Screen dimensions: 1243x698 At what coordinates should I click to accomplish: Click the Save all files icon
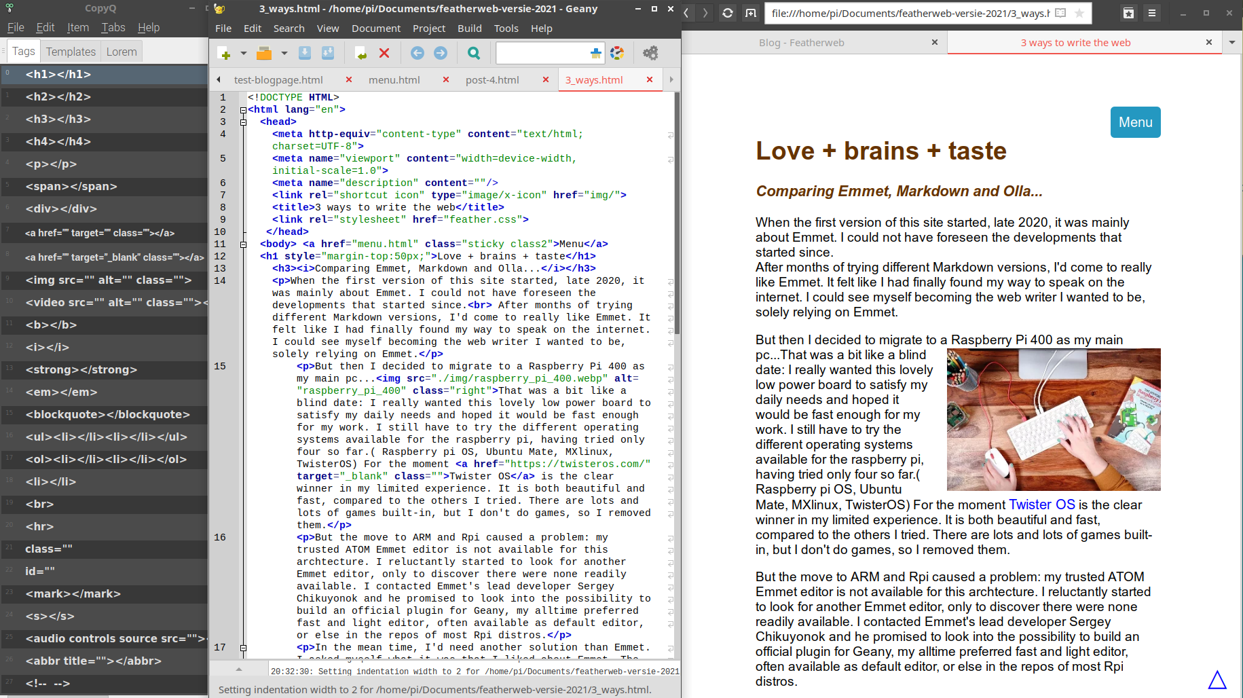click(x=328, y=53)
